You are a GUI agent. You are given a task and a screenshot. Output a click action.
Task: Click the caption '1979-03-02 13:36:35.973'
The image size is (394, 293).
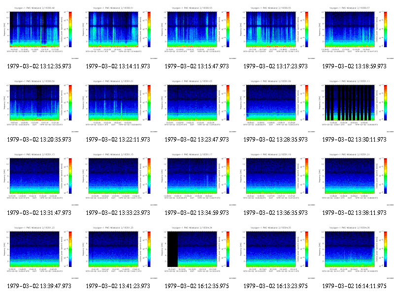tap(276, 213)
